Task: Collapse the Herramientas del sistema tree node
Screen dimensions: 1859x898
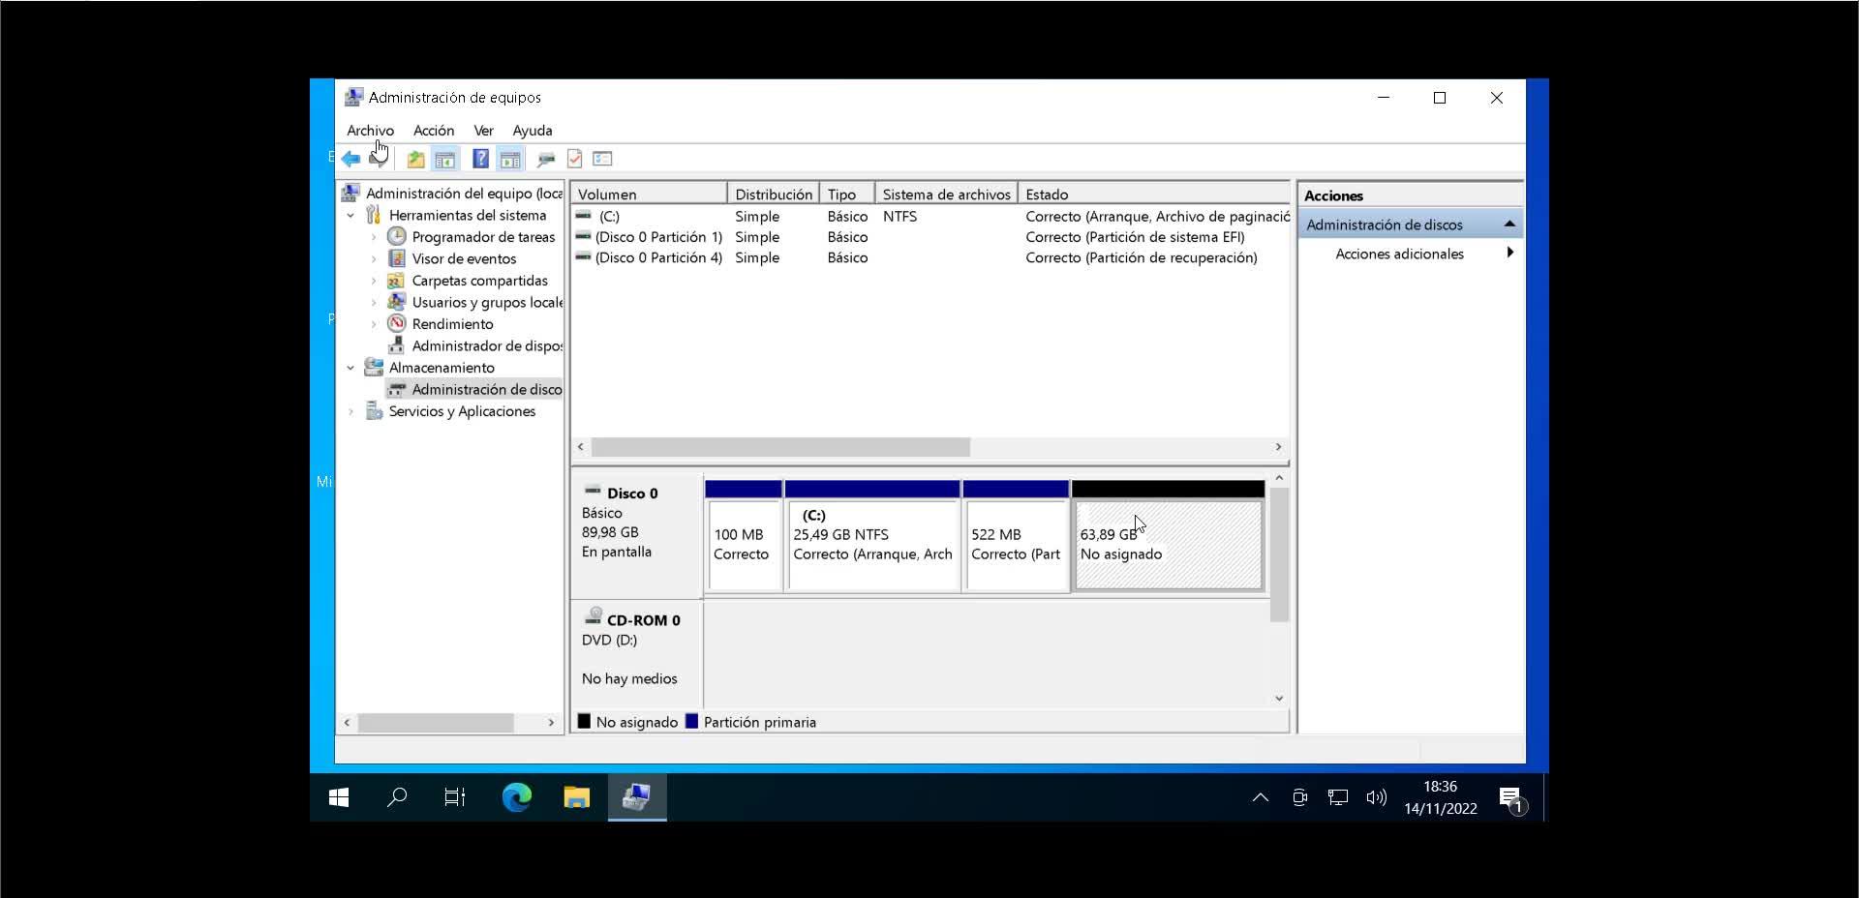Action: coord(350,216)
